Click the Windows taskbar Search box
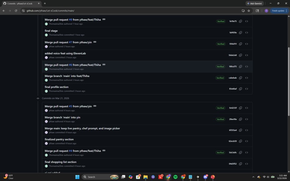 coord(100,177)
